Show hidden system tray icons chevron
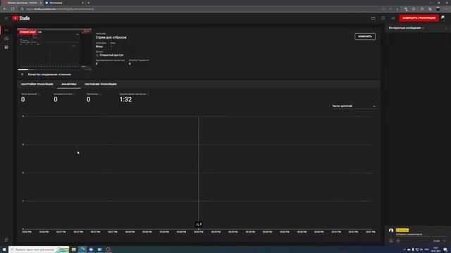The image size is (451, 253). (404, 249)
